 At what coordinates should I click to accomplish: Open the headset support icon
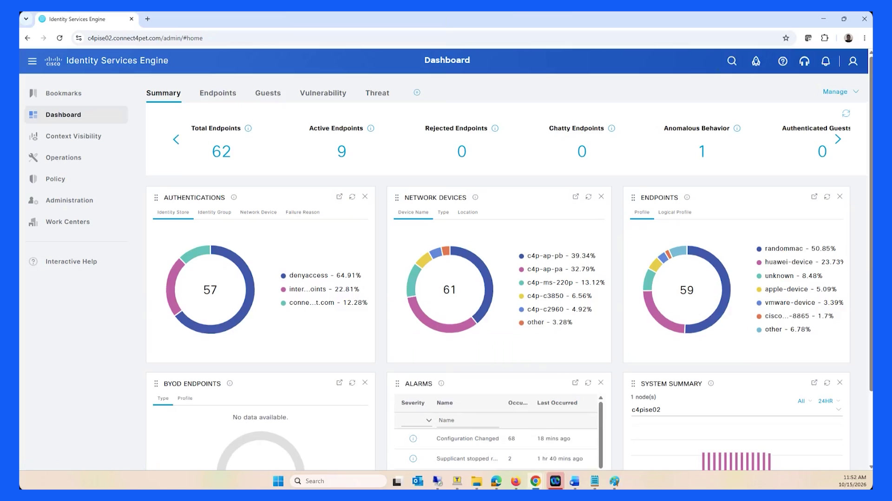804,61
